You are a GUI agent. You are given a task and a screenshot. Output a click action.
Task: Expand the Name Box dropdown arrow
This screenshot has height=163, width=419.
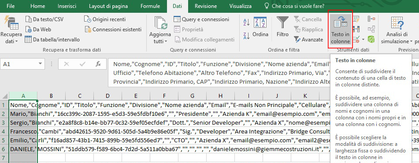[x=41, y=64]
